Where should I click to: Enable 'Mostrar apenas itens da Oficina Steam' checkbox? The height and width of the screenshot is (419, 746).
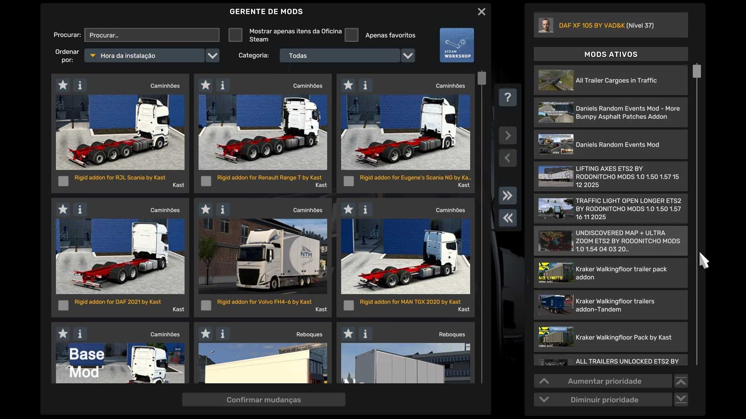[x=235, y=35]
